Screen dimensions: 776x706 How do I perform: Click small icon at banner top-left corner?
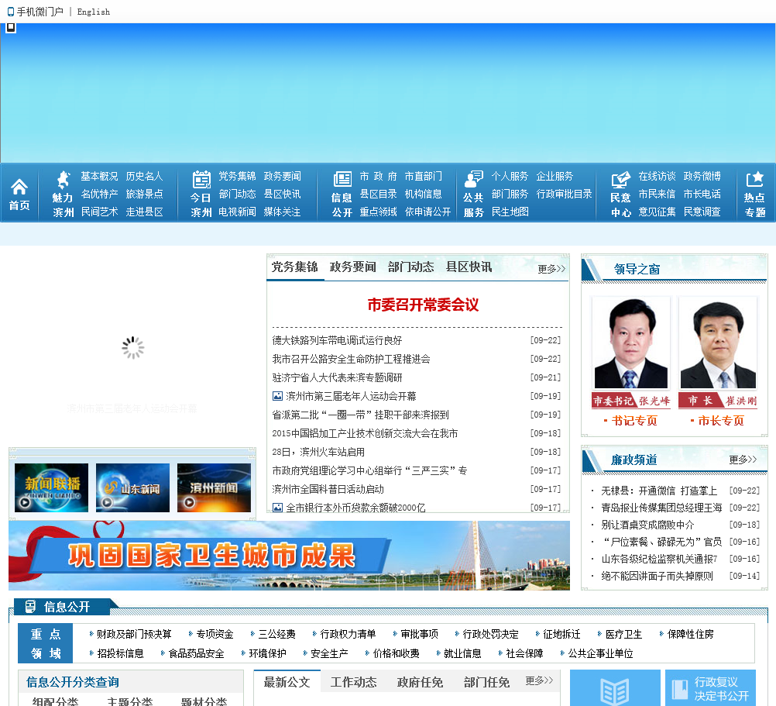click(x=10, y=28)
